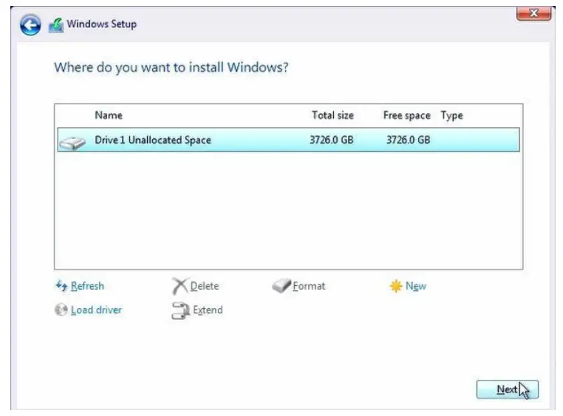Click the Free space column header
This screenshot has width=563, height=416.
[x=406, y=115]
